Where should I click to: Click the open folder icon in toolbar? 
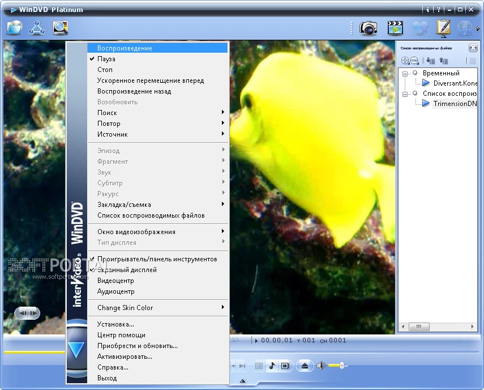point(15,28)
